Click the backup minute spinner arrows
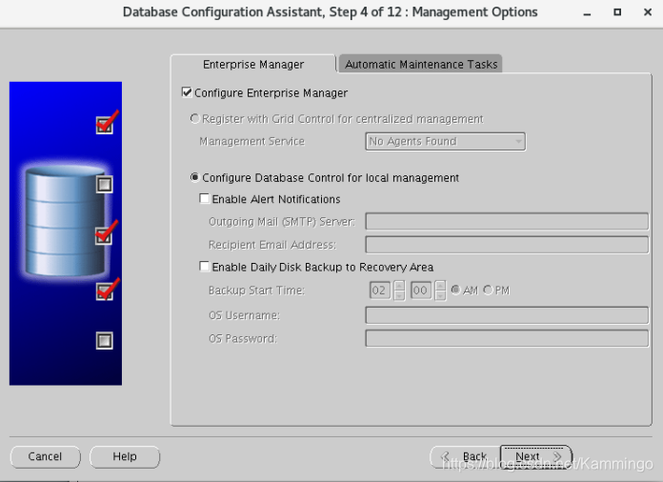663x482 pixels. click(x=440, y=291)
